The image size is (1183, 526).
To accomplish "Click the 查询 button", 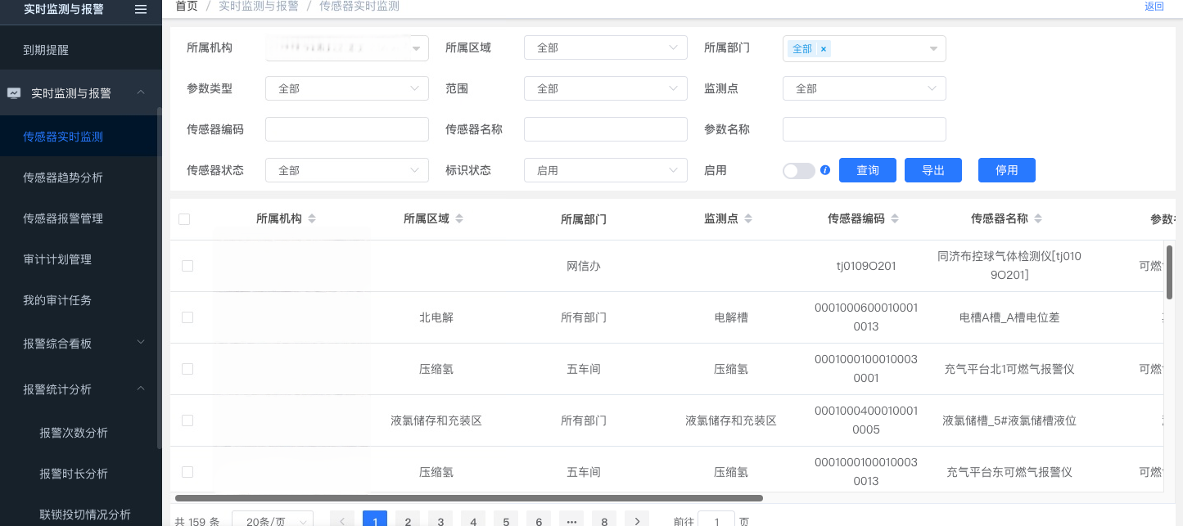I will click(x=867, y=170).
